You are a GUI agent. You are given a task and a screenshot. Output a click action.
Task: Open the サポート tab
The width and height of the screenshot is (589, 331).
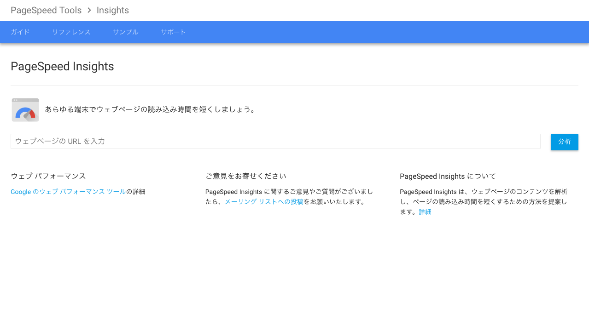pos(174,32)
